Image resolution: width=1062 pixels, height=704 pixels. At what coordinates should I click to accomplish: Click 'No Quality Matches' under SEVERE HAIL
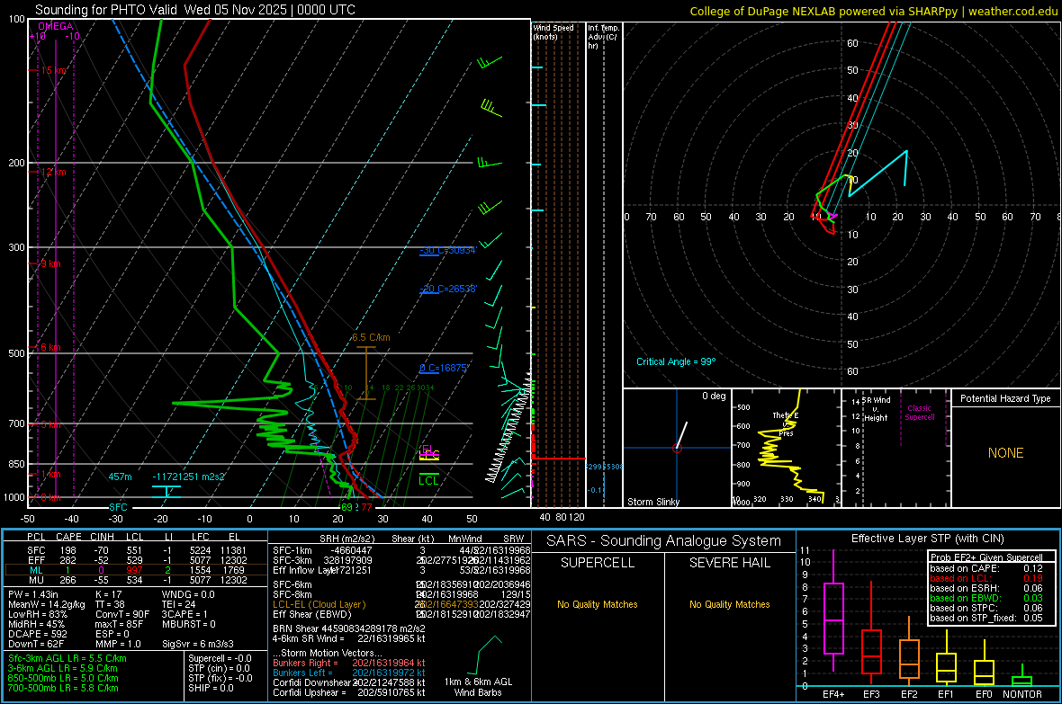point(729,604)
